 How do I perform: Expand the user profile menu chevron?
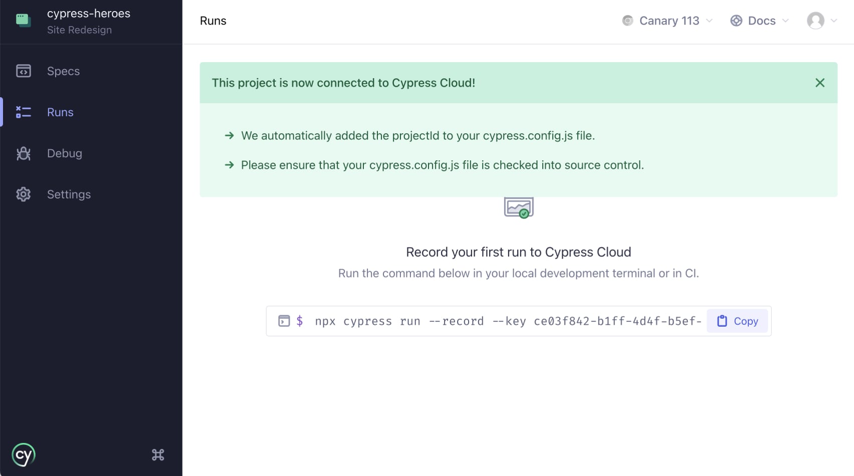pyautogui.click(x=834, y=21)
